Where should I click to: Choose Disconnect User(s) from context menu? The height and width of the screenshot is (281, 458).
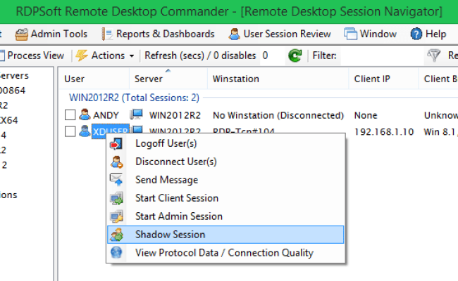pos(225,162)
